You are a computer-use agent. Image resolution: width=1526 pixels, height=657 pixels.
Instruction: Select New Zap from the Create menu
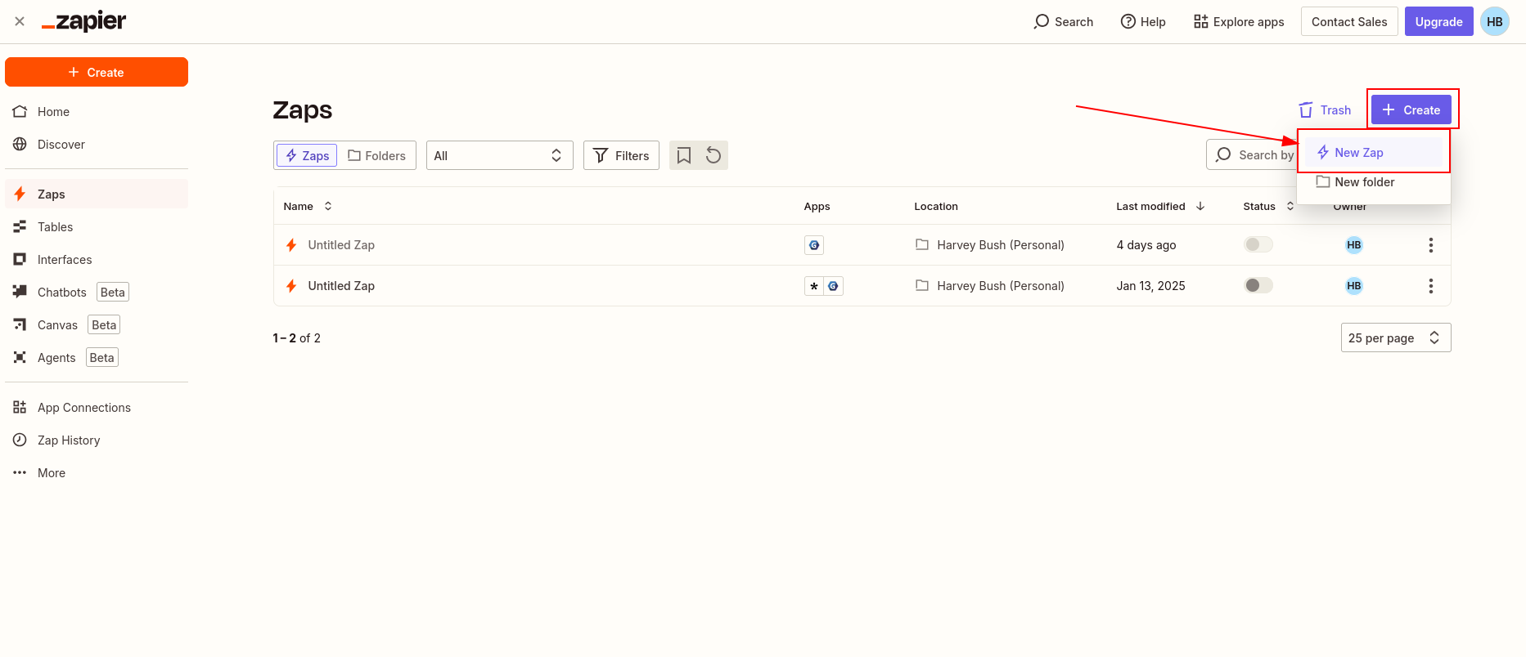1359,153
